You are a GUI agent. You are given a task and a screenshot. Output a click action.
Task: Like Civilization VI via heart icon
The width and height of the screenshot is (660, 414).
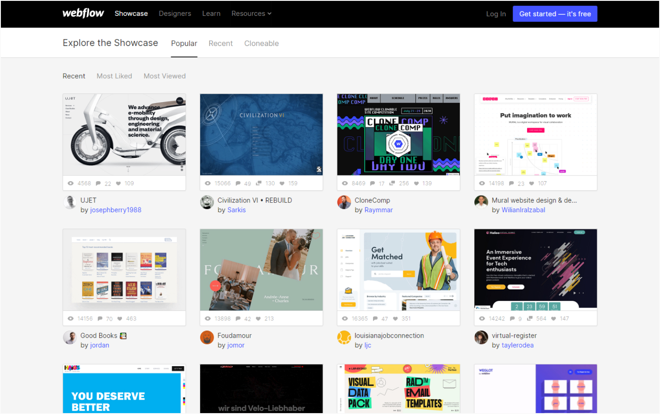282,183
